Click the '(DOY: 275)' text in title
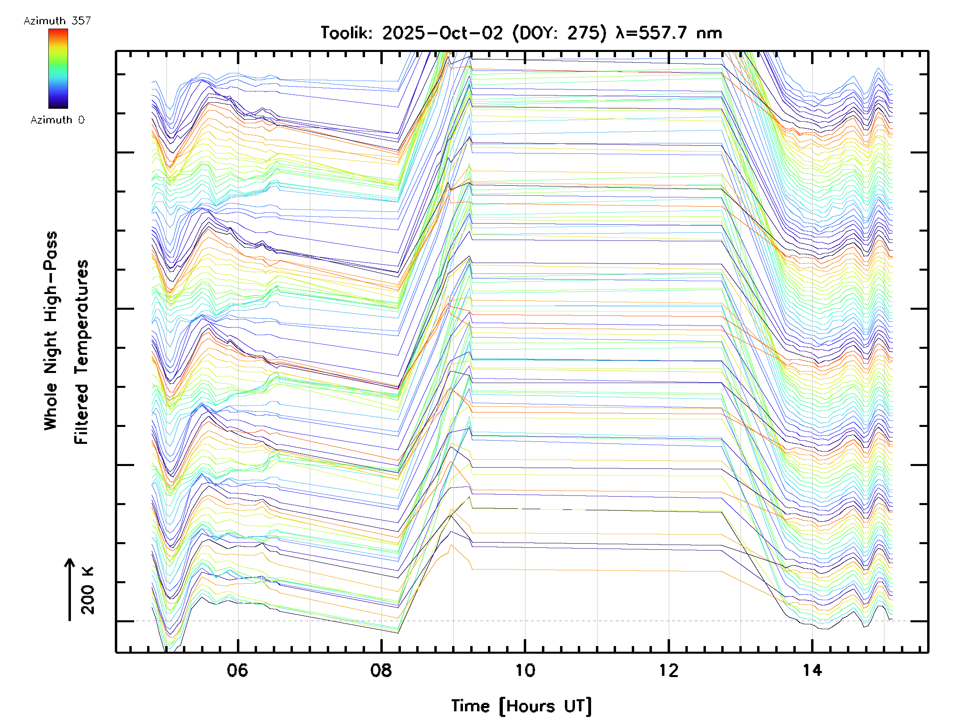This screenshot has height=725, width=967. [x=560, y=33]
